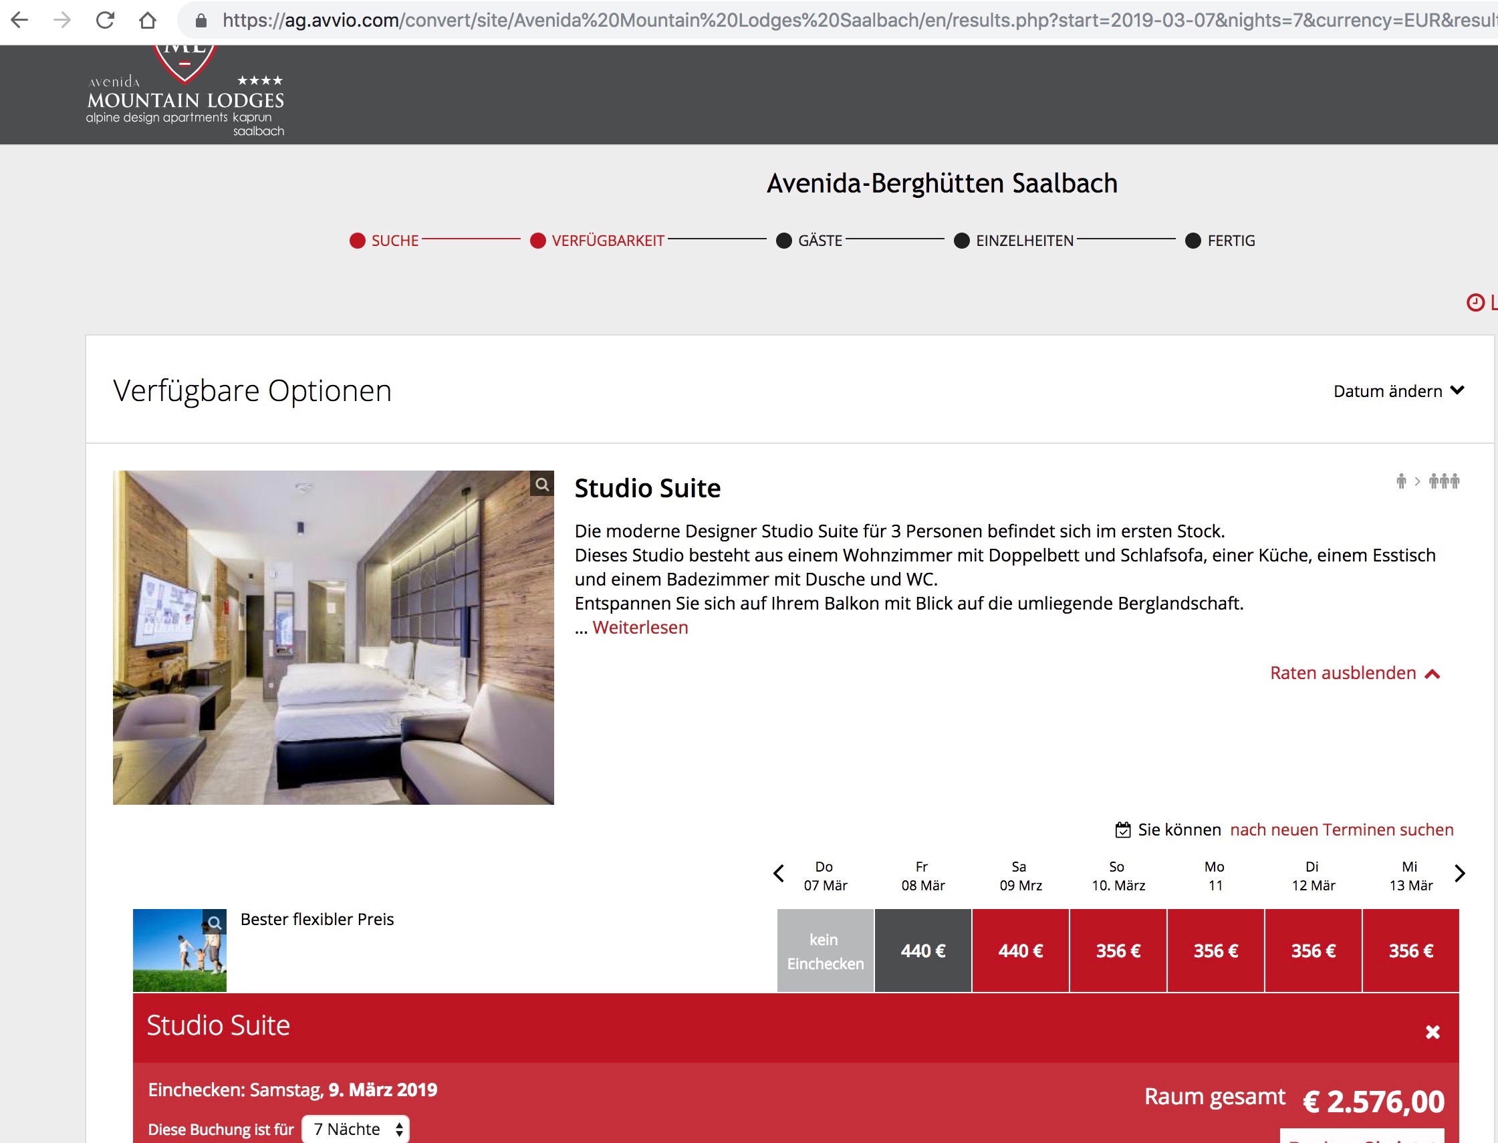This screenshot has height=1143, width=1498.
Task: Collapse rates with Raten ausblenden
Action: tap(1354, 674)
